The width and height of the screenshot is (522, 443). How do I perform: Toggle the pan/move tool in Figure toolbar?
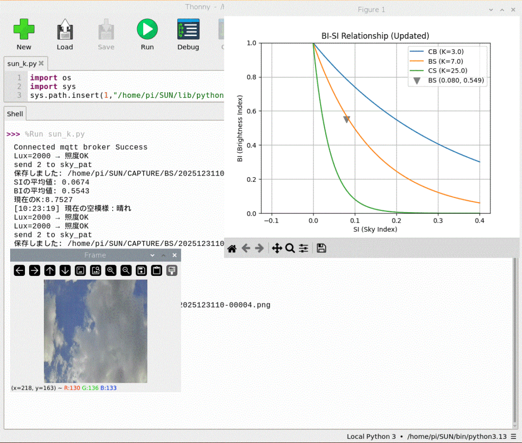pyautogui.click(x=277, y=248)
